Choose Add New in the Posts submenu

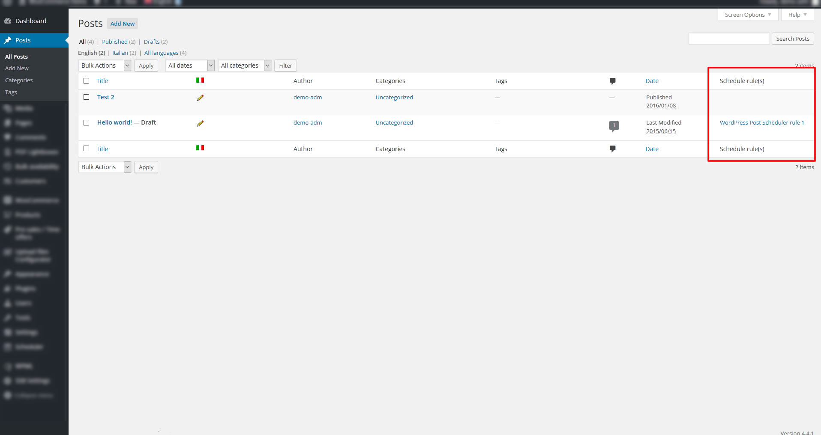(17, 69)
